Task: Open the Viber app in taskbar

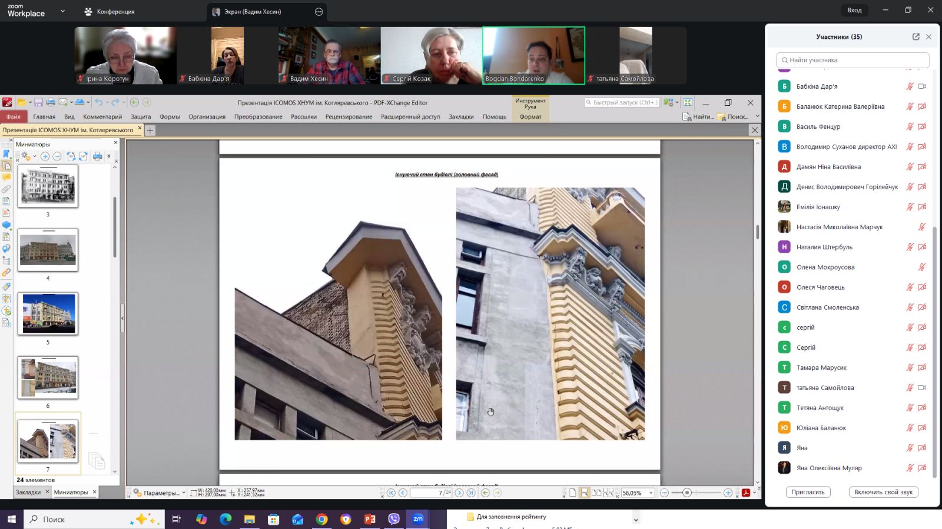Action: coord(394,519)
